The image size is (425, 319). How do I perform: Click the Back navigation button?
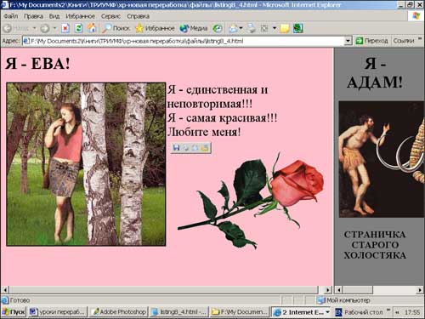tap(16, 28)
